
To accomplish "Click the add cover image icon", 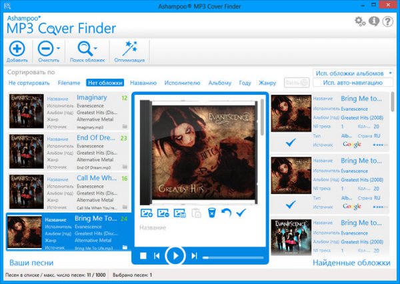I will 147,213.
